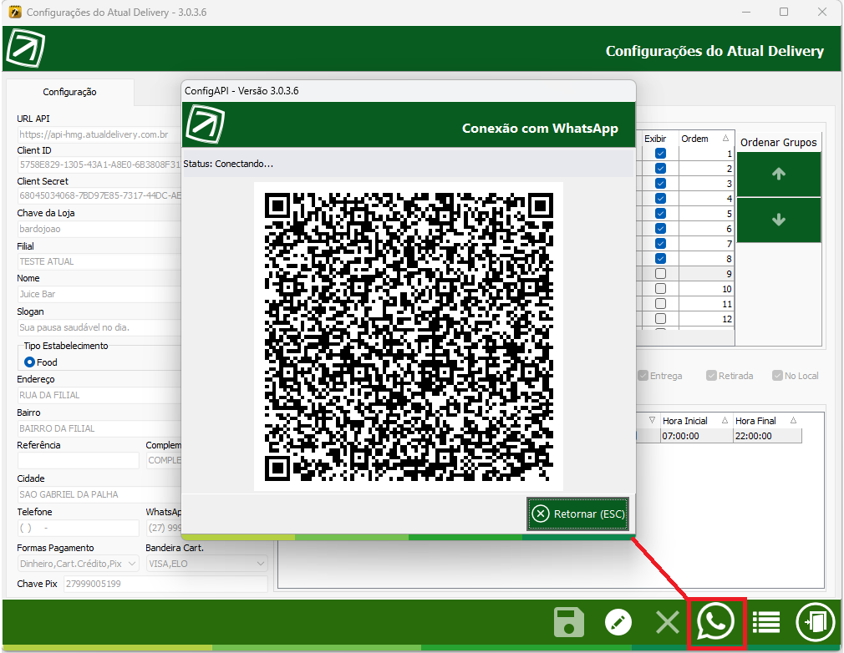Switch to the Configuração tab

(x=69, y=92)
